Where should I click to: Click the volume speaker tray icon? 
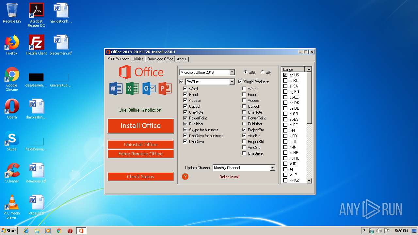[x=379, y=231]
